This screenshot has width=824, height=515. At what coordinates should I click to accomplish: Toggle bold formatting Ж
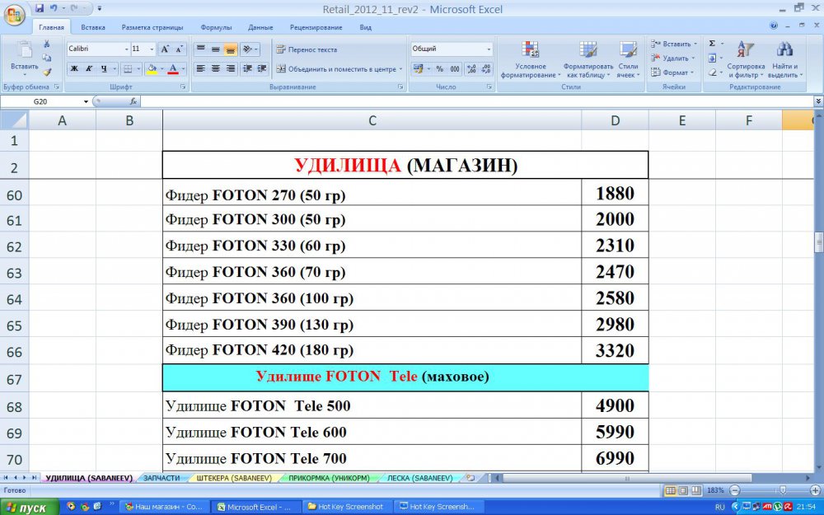point(74,69)
